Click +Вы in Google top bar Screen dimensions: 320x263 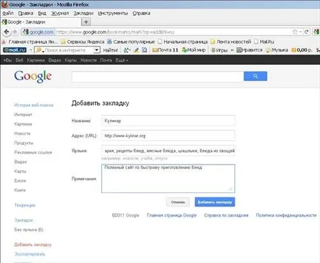coord(8,60)
